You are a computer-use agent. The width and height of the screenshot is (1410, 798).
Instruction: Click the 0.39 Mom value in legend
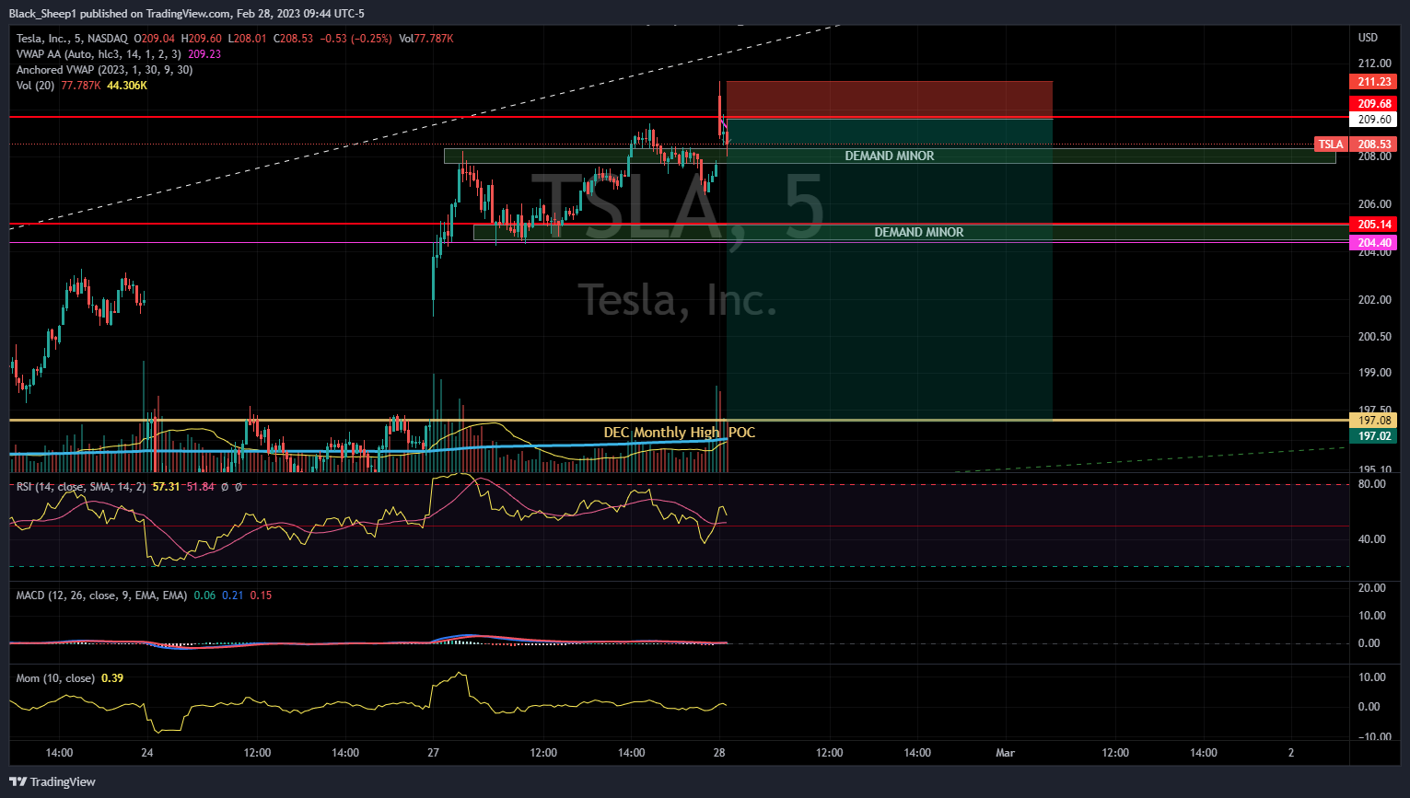pyautogui.click(x=112, y=678)
